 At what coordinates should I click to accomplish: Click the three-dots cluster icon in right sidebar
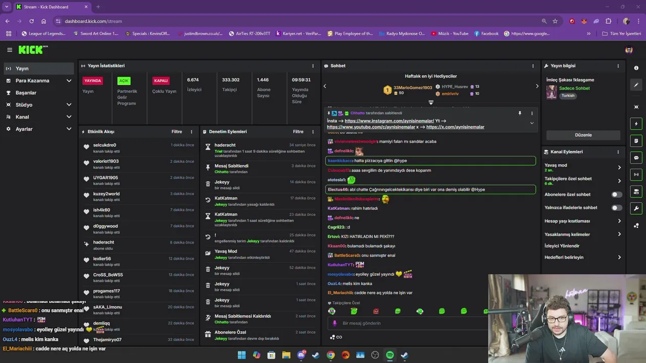[636, 225]
